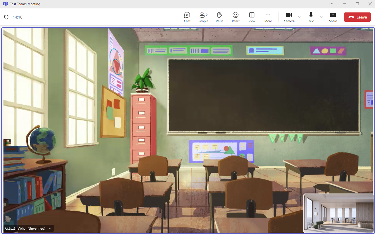Click the Császár Viktor (Unverified) name label

[25, 228]
